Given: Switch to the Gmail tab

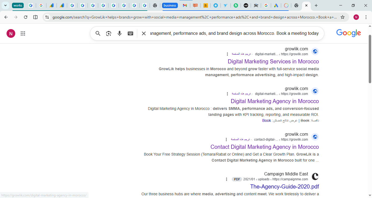Looking at the screenshot, I should click(185, 5).
